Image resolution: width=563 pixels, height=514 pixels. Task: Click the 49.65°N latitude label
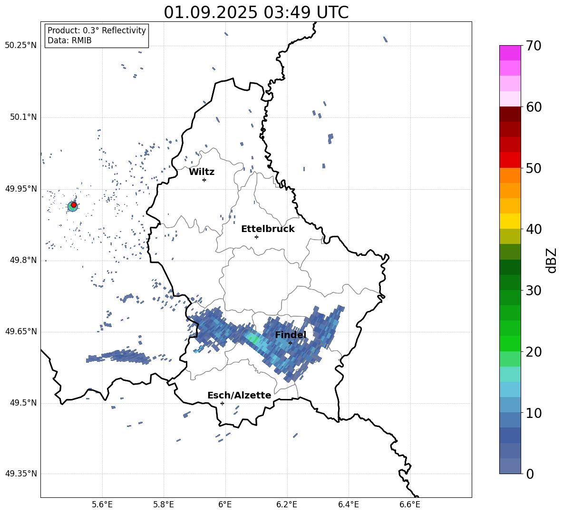[21, 331]
